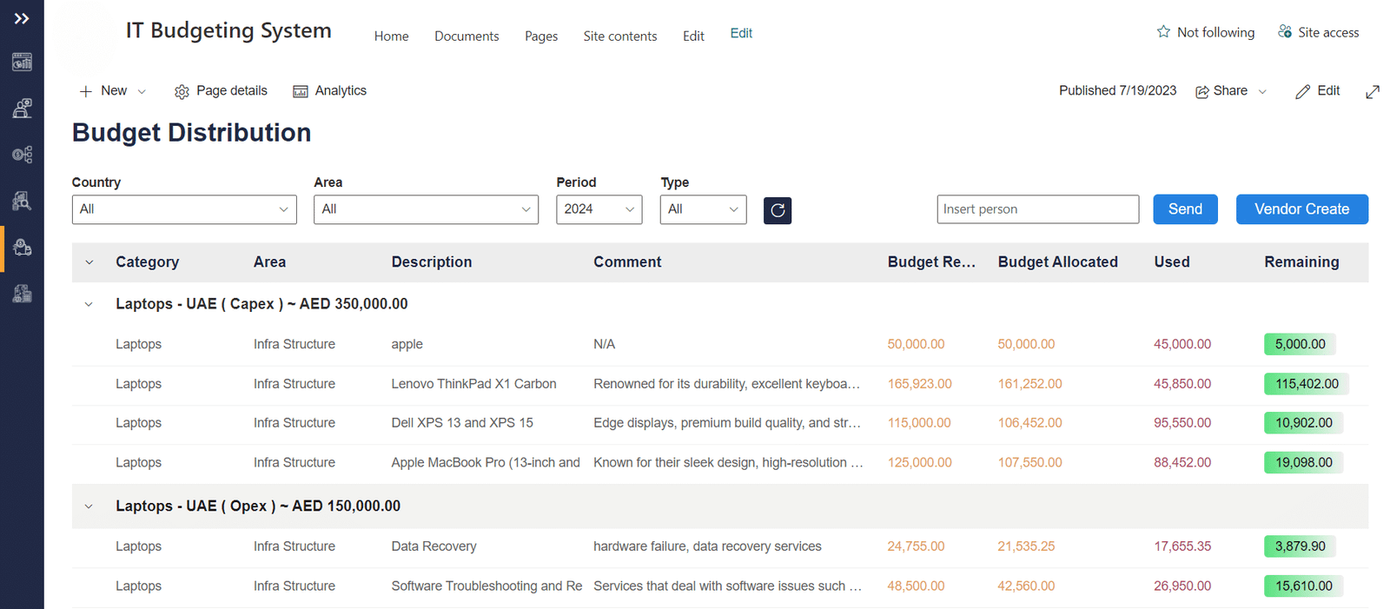Collapse the Laptops UAE Opex group
The height and width of the screenshot is (609, 1390).
89,506
